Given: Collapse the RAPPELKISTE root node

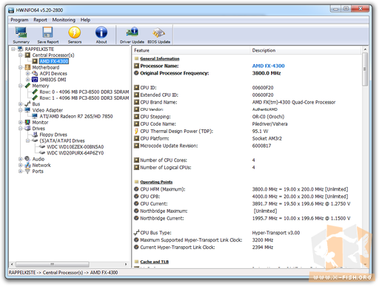Looking at the screenshot, I should tap(13, 49).
